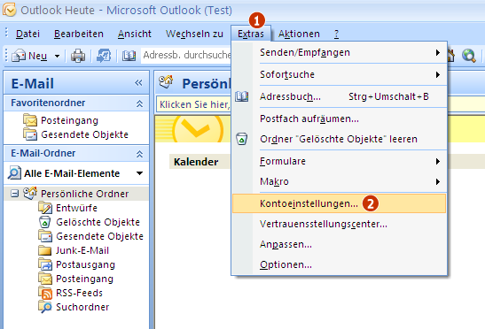
Task: Open the Sofortsuche submenu
Action: (x=340, y=74)
